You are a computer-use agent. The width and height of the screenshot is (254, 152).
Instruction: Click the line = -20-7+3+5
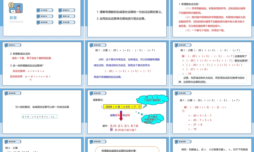click(200, 120)
